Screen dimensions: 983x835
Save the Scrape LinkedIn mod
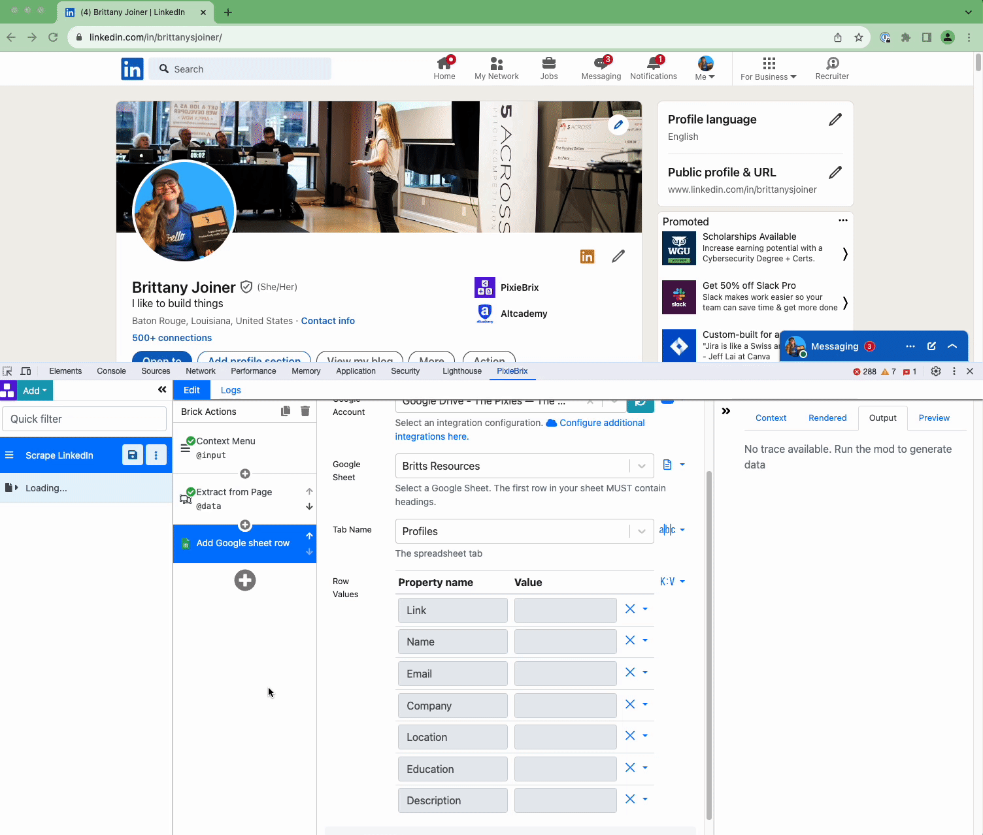click(132, 455)
